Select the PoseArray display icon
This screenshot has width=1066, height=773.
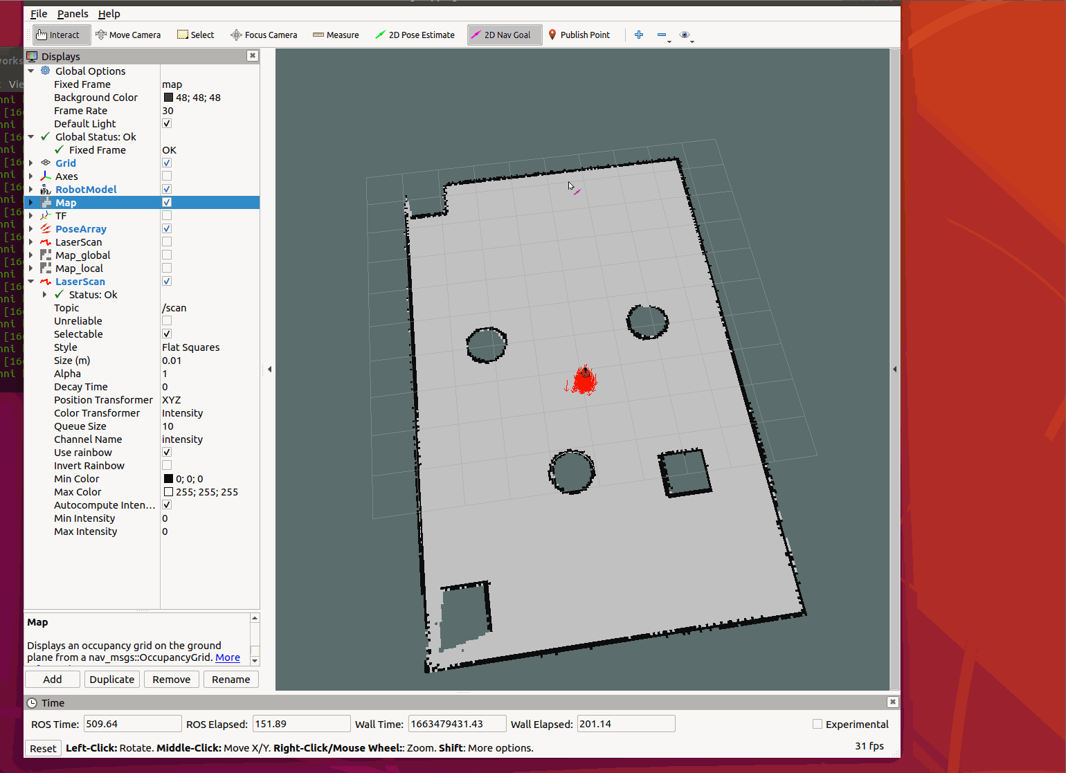coord(46,229)
